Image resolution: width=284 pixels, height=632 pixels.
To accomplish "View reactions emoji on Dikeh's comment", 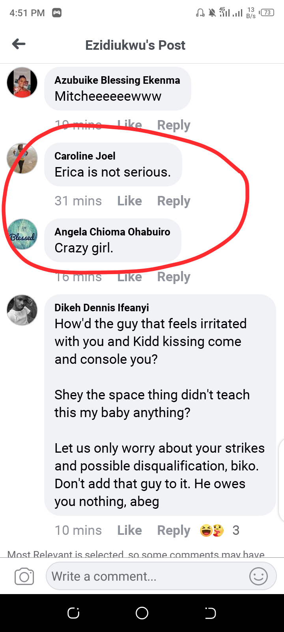I will pos(212,530).
